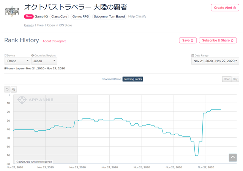Screen dimensions: 243x171
Task: Click the Octopath Traveler app icon
Action: (x=12, y=11)
